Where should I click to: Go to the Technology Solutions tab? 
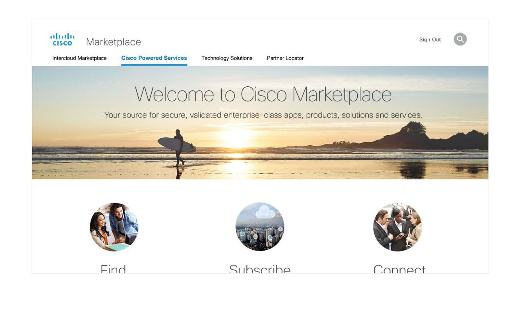[x=227, y=58]
